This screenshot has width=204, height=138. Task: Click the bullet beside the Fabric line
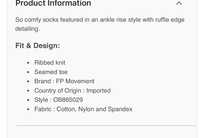28,110
